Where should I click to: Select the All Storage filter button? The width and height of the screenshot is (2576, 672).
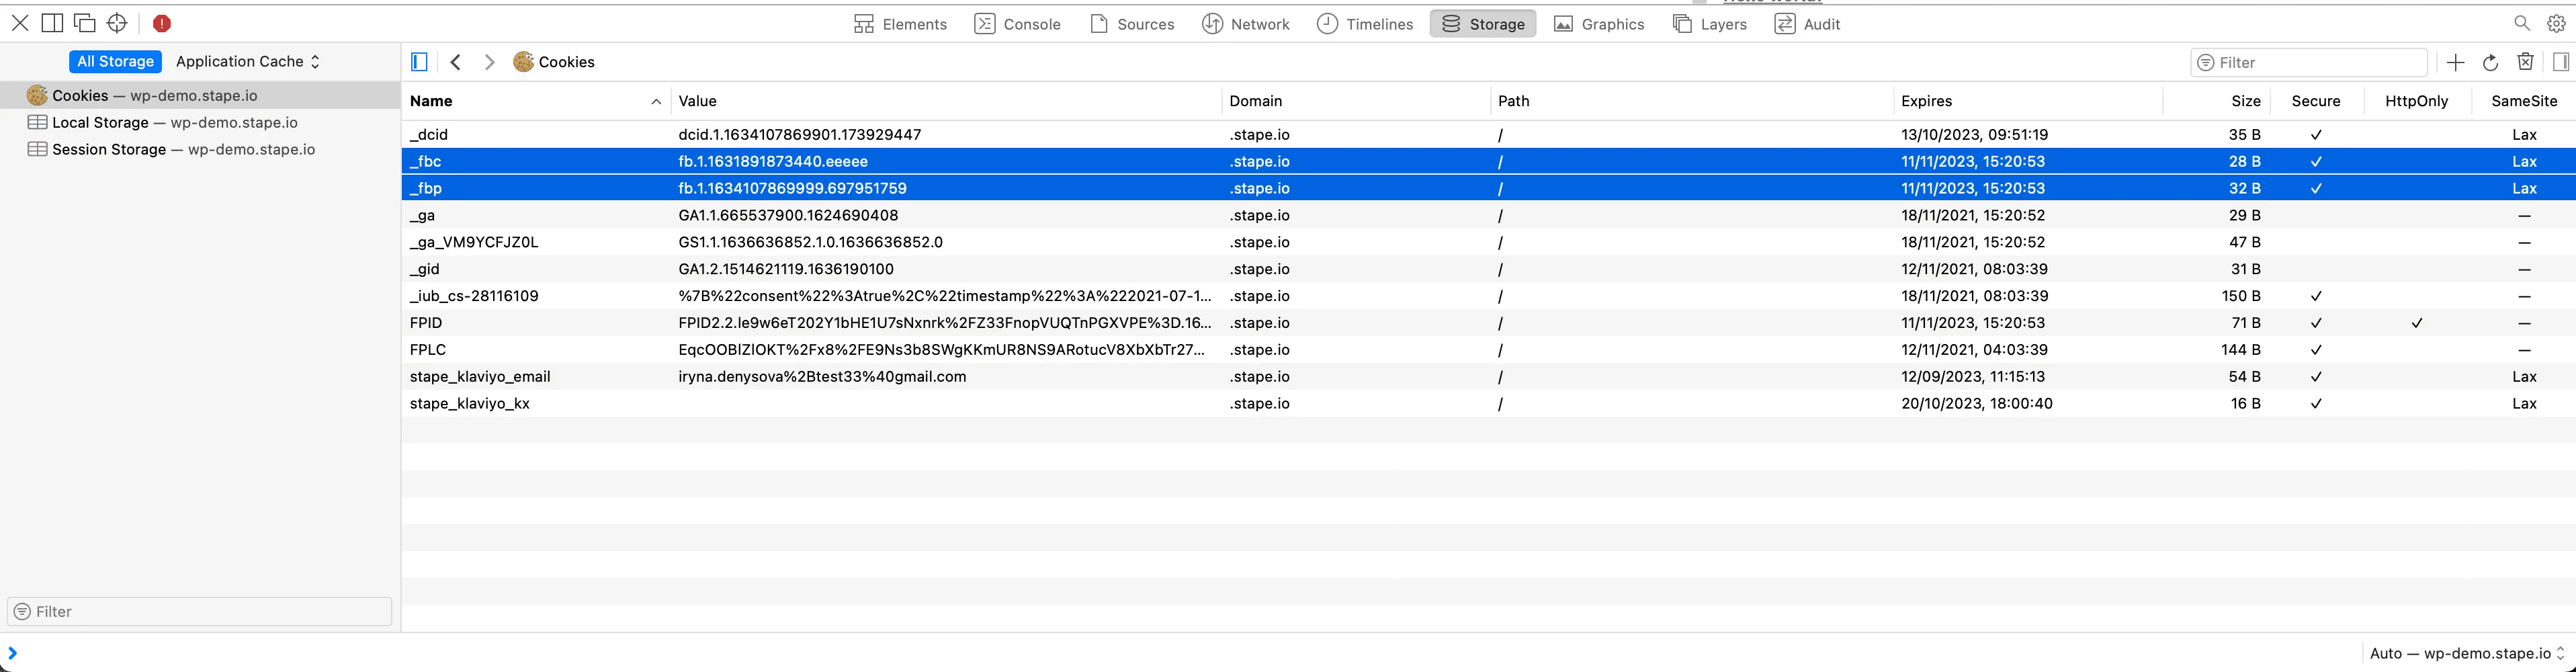click(115, 61)
